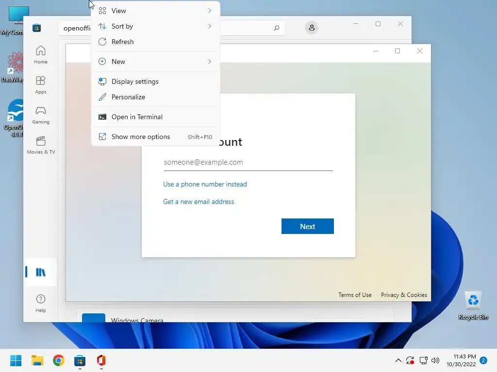This screenshot has width=497, height=372.
Task: Maximize the sign-in dialog window
Action: [398, 51]
